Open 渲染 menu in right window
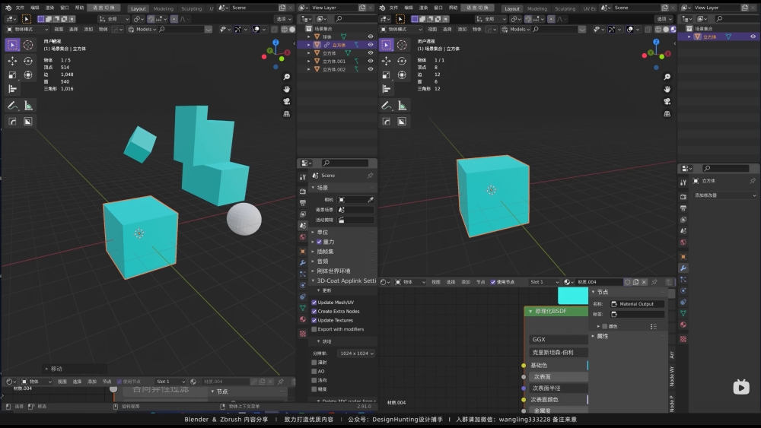 [x=423, y=8]
